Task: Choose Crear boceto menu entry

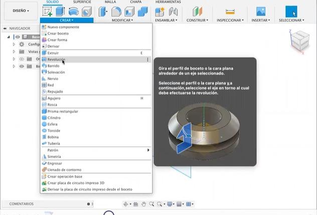Action: click(x=96, y=34)
